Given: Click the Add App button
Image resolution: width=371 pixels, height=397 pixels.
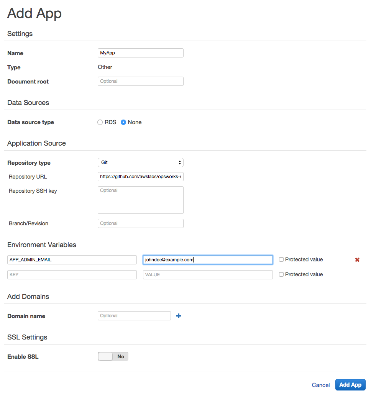Looking at the screenshot, I should [350, 385].
